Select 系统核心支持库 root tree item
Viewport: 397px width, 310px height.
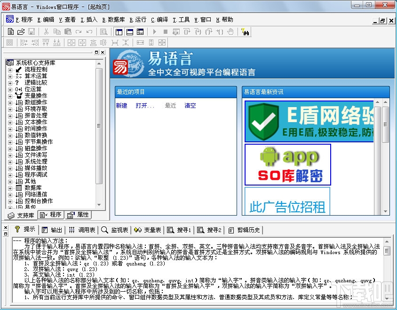pyautogui.click(x=35, y=63)
